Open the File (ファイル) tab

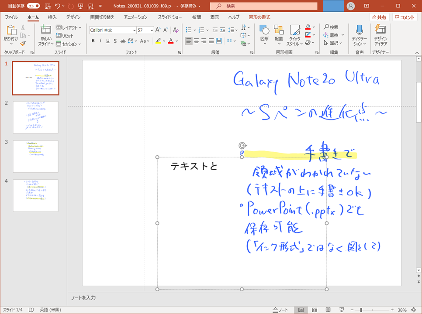(11, 17)
